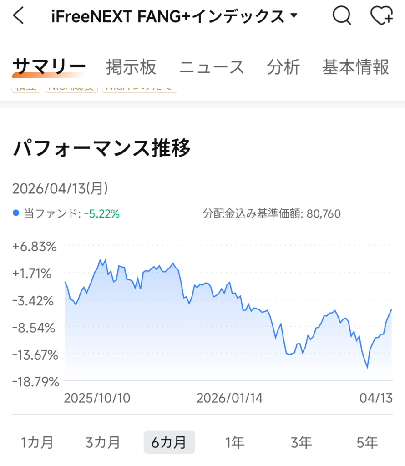Display the 5年 performance period
405x466 pixels.
click(x=367, y=442)
